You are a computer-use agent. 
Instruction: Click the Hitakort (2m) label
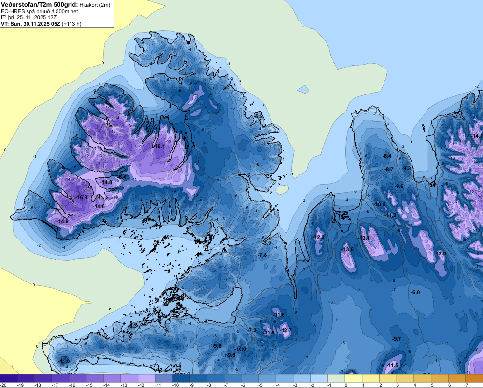pos(95,5)
